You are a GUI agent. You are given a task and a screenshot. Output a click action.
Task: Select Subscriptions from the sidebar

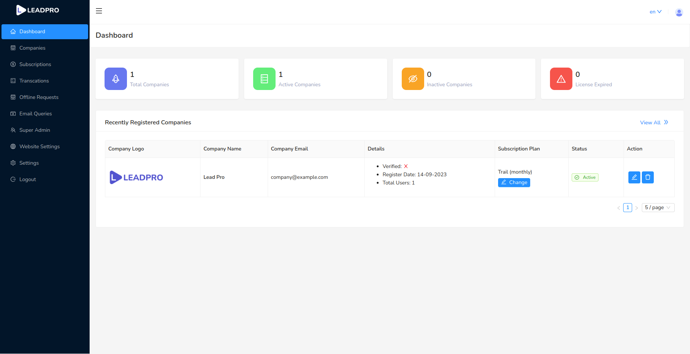point(35,64)
